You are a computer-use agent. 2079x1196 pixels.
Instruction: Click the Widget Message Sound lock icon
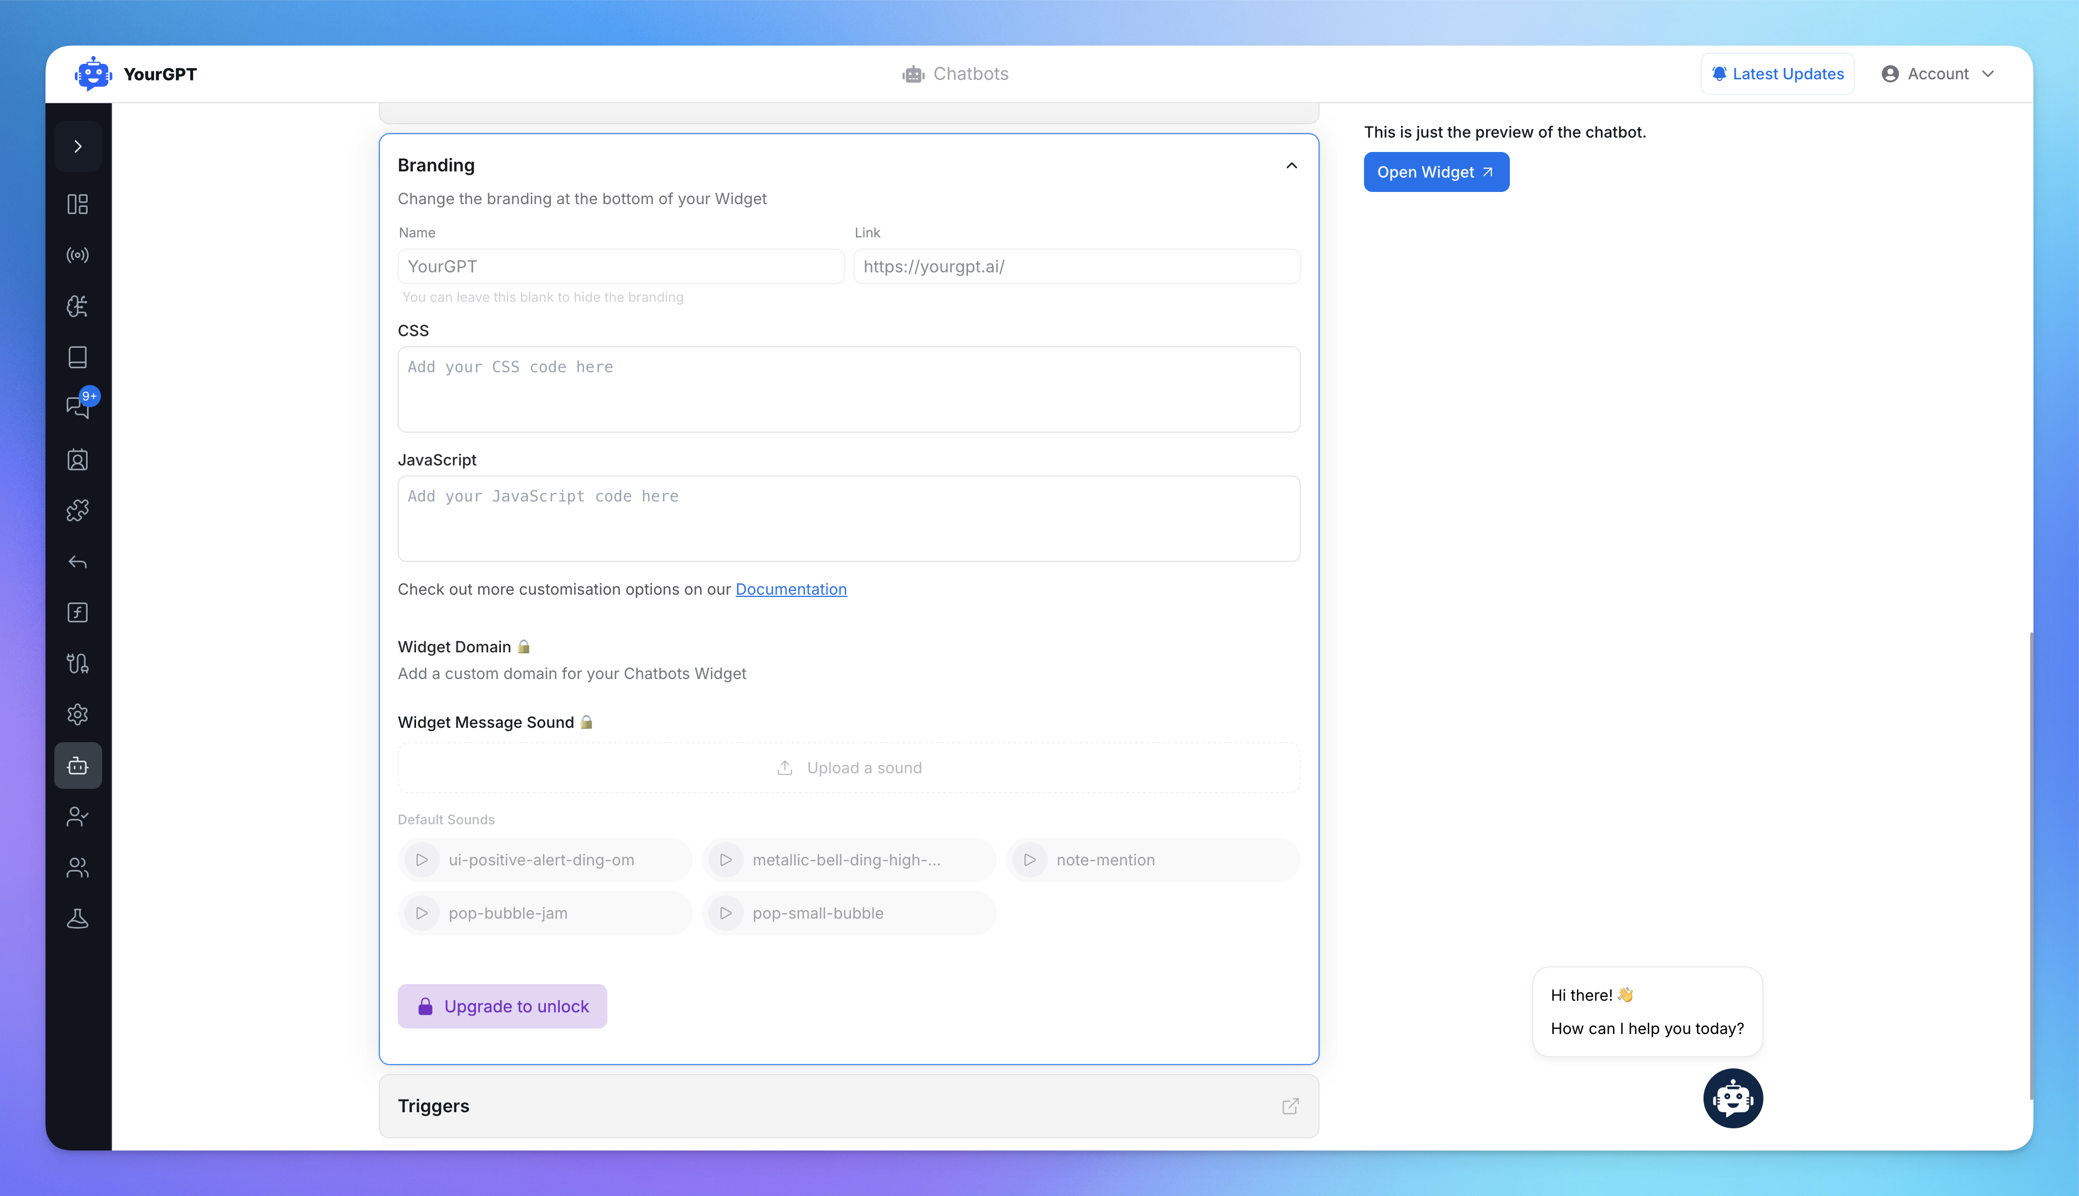[586, 722]
